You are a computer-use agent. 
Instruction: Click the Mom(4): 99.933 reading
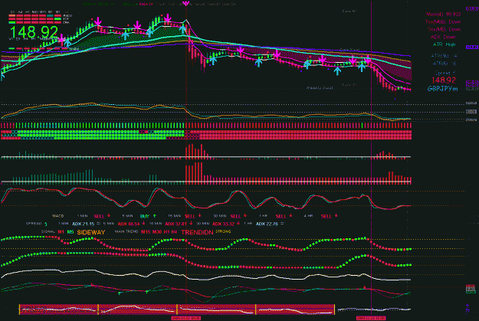pyautogui.click(x=443, y=14)
